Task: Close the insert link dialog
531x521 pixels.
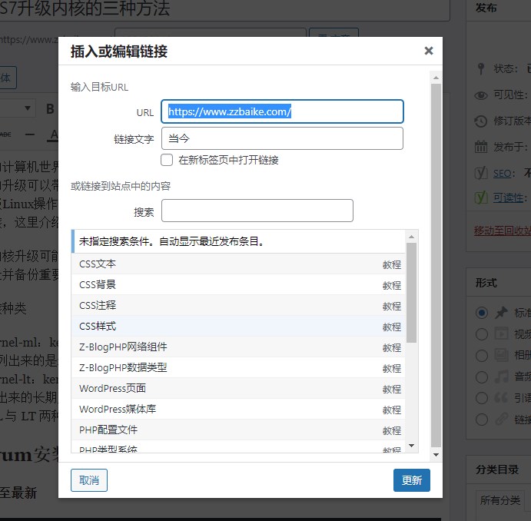Action: coord(428,51)
